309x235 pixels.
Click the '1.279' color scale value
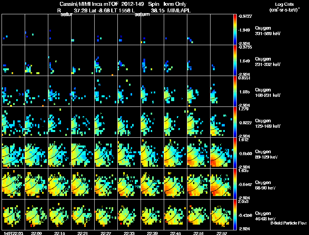coord(244,109)
